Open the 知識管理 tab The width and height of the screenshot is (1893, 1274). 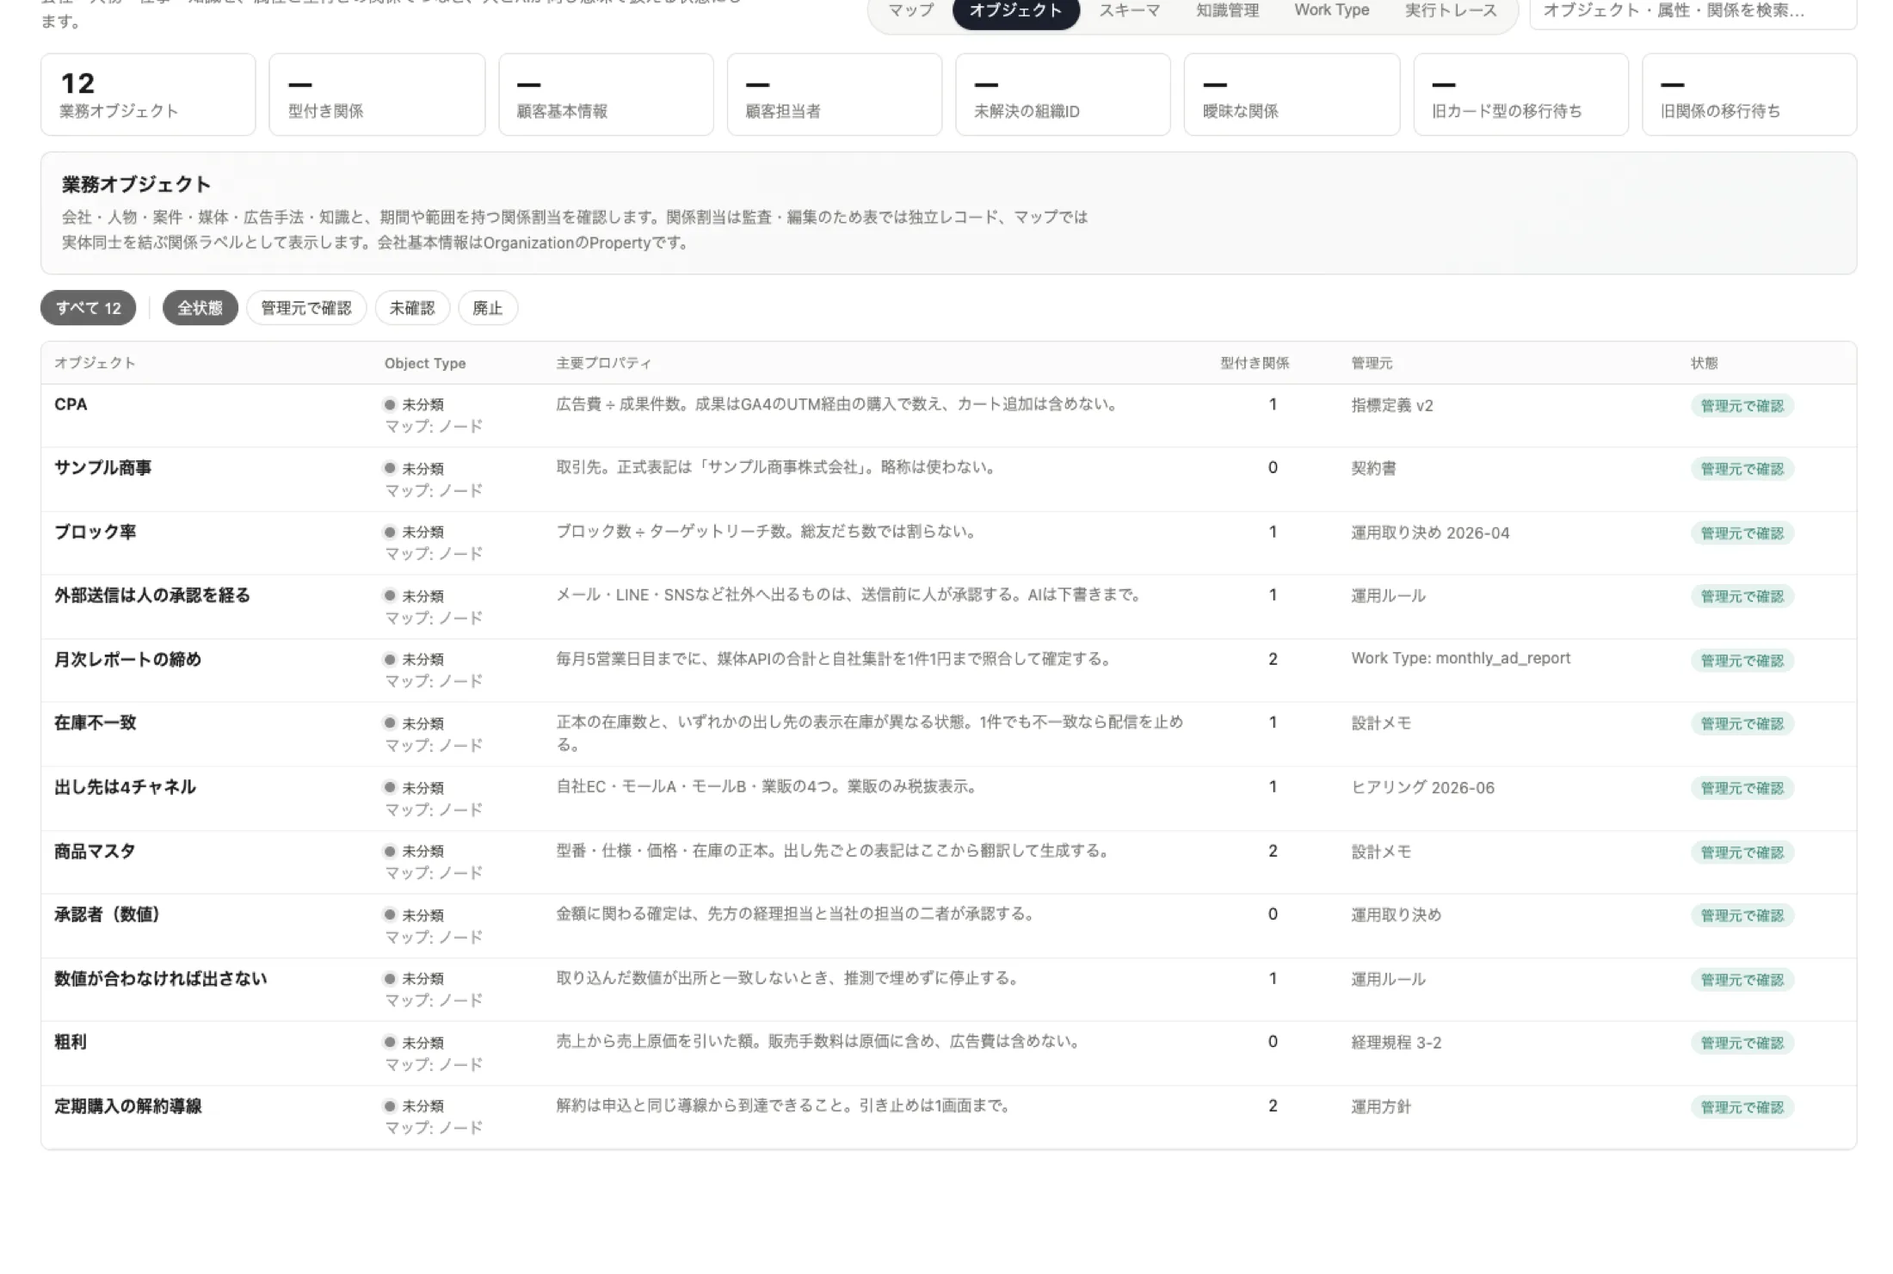1227,10
